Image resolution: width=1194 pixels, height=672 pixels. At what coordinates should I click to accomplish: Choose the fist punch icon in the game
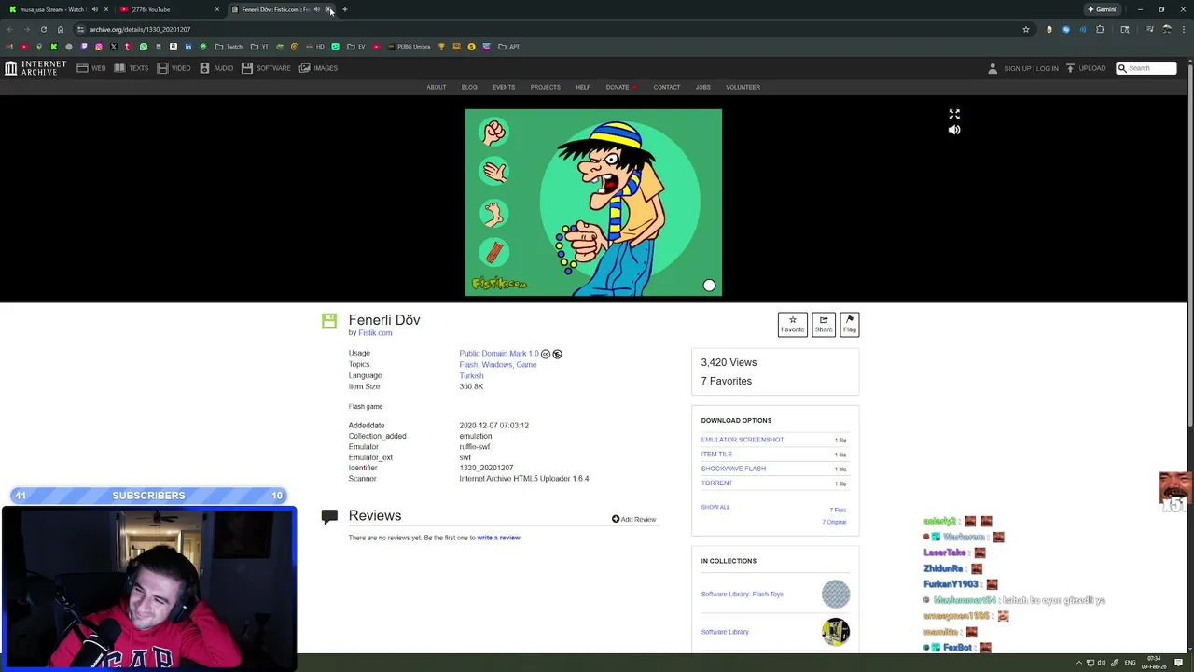pyautogui.click(x=493, y=132)
